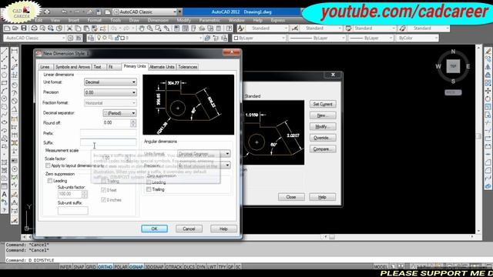Image resolution: width=493 pixels, height=277 pixels.
Task: Switch to Alternate Units tab
Action: click(x=162, y=67)
